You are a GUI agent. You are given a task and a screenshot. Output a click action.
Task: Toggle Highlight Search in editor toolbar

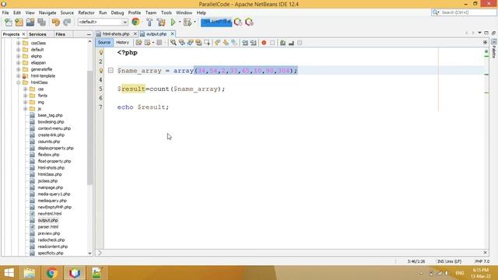pos(198,43)
